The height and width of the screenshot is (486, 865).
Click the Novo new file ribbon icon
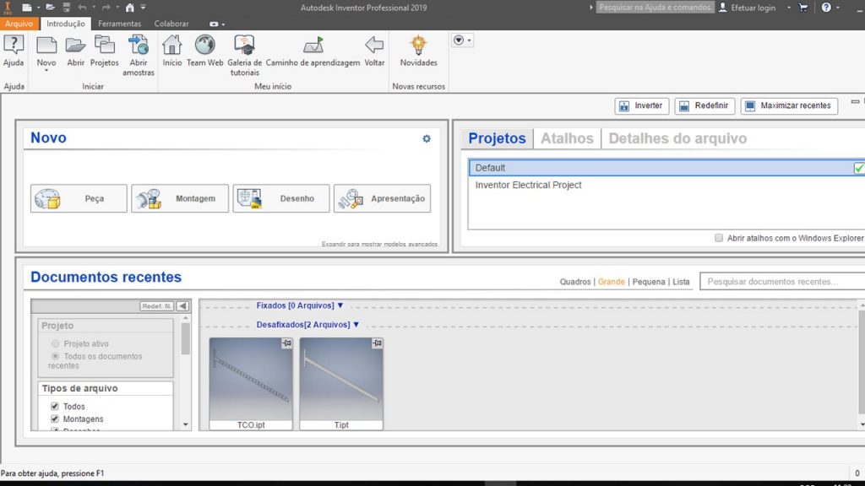[46, 46]
